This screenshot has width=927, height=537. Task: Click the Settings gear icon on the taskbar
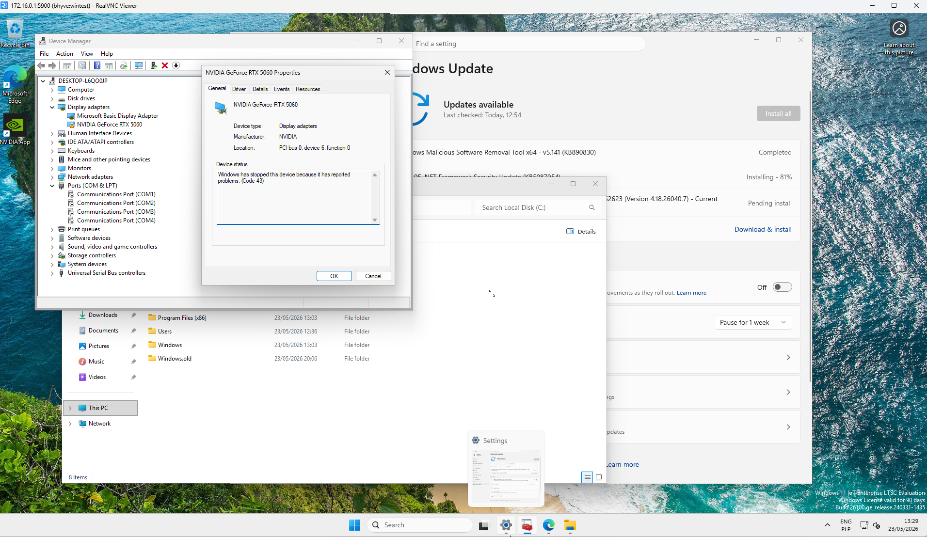coord(506,525)
